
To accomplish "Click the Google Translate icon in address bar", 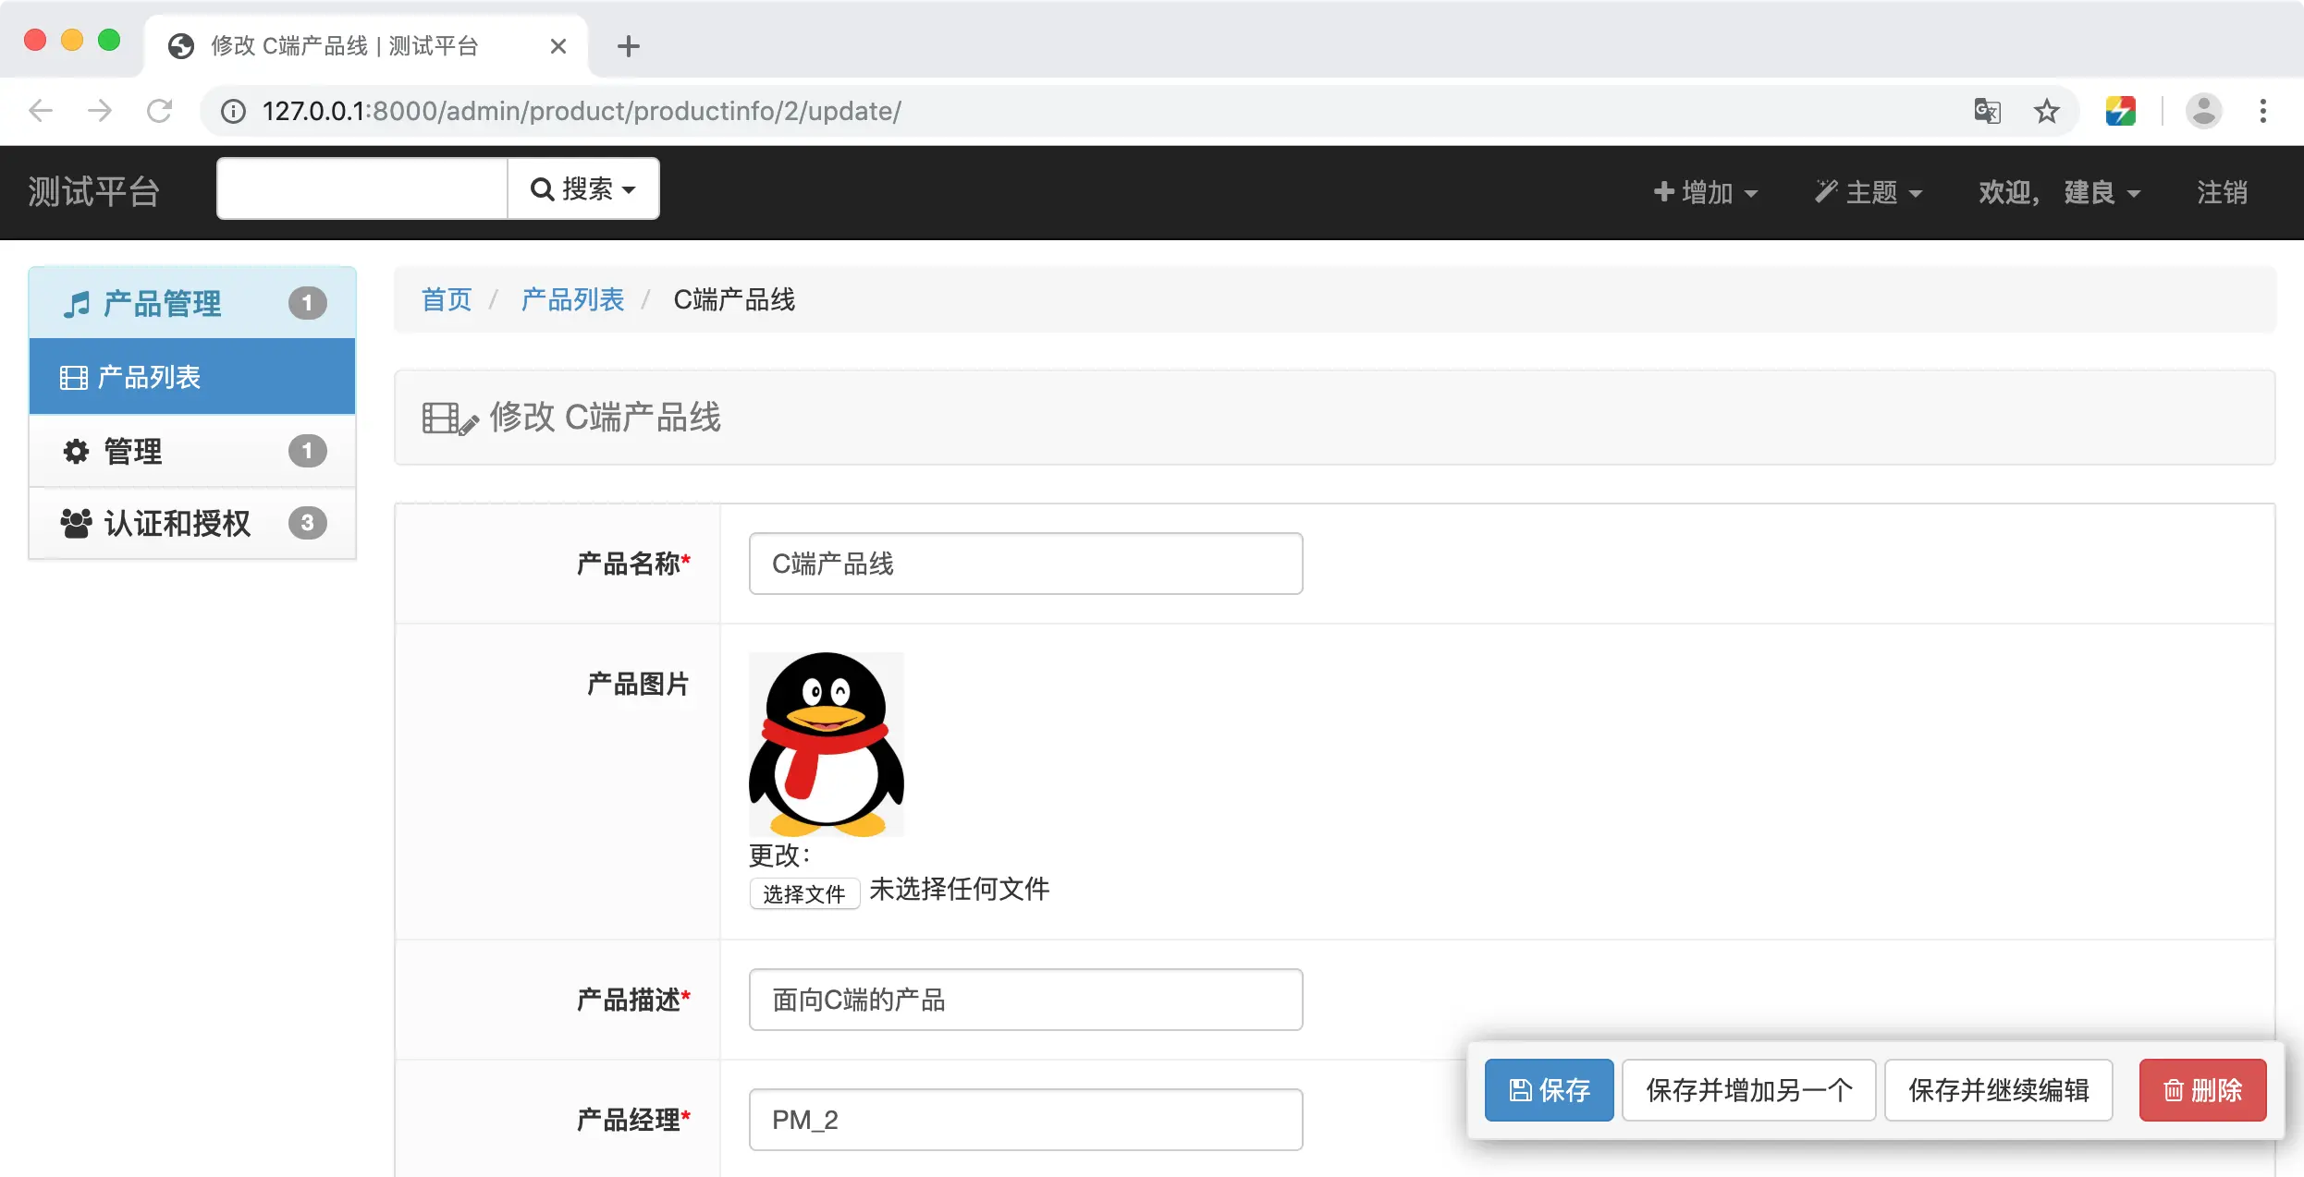I will coord(1987,111).
